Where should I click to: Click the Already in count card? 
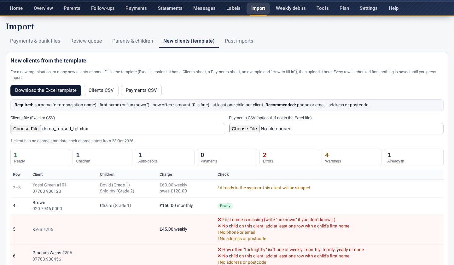pos(414,157)
